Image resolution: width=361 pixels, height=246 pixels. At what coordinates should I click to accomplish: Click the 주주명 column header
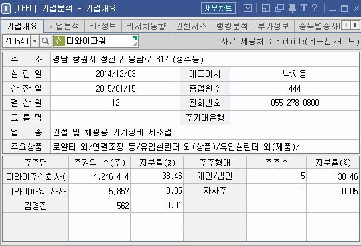coord(36,162)
